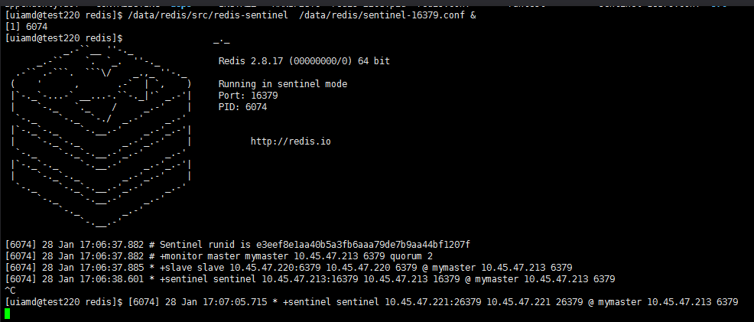This screenshot has height=322, width=754.
Task: Click the "Port: 16379" line
Action: (248, 96)
